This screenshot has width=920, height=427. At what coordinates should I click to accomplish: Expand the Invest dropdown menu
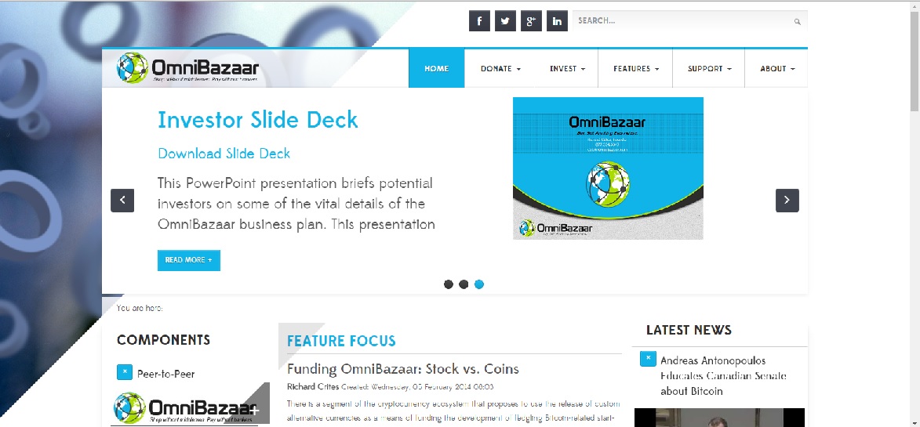(568, 69)
